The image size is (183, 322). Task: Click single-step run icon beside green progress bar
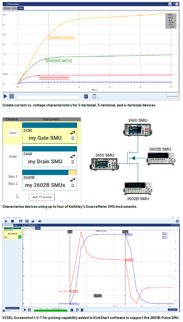[x=72, y=310]
